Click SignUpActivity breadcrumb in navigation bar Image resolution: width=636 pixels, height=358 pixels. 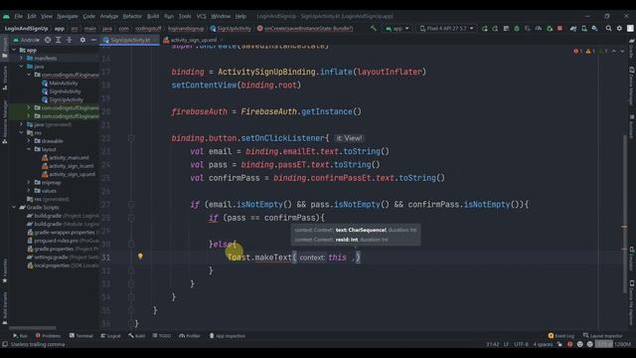coord(231,29)
